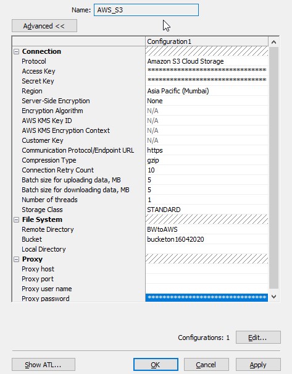Click the Connection Retry Count value 10
Screen dimensions: 292x374
click(207, 170)
